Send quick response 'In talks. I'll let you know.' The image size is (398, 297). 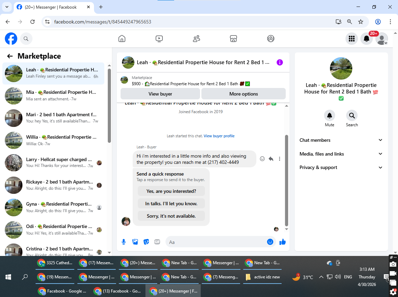click(x=171, y=204)
